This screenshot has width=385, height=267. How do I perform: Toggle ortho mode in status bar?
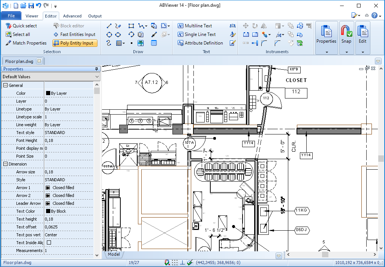pyautogui.click(x=183, y=263)
